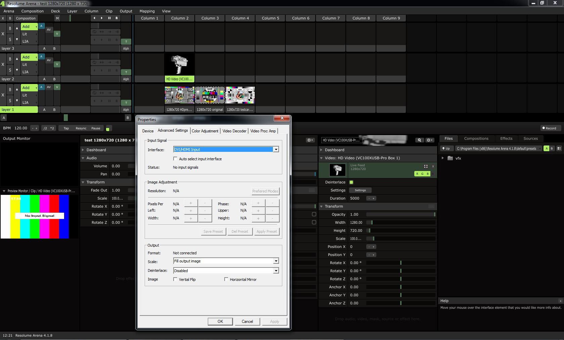Click the clip panel search magnifier icon
Image resolution: width=564 pixels, height=340 pixels.
[419, 140]
